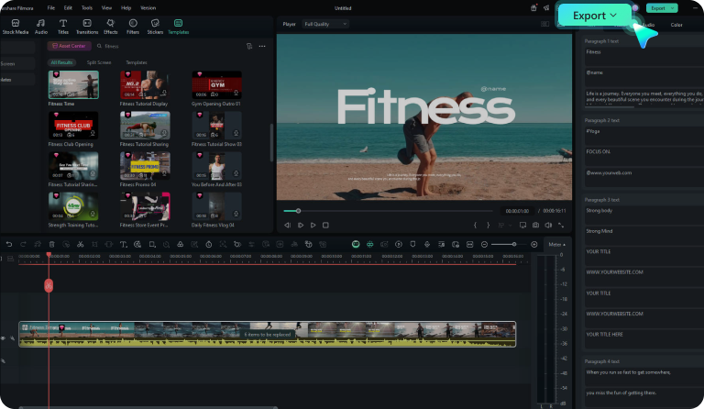Open the Audio library tab

41,27
